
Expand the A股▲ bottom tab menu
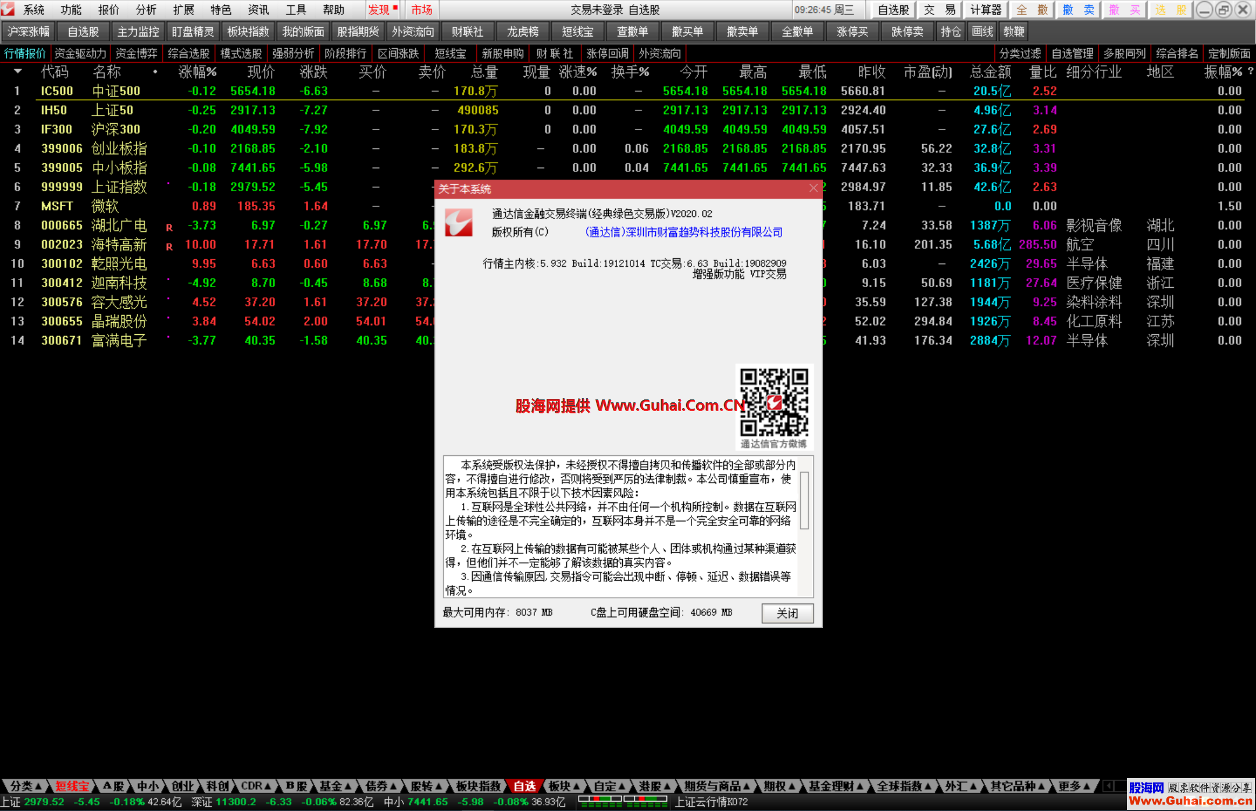pyautogui.click(x=113, y=786)
